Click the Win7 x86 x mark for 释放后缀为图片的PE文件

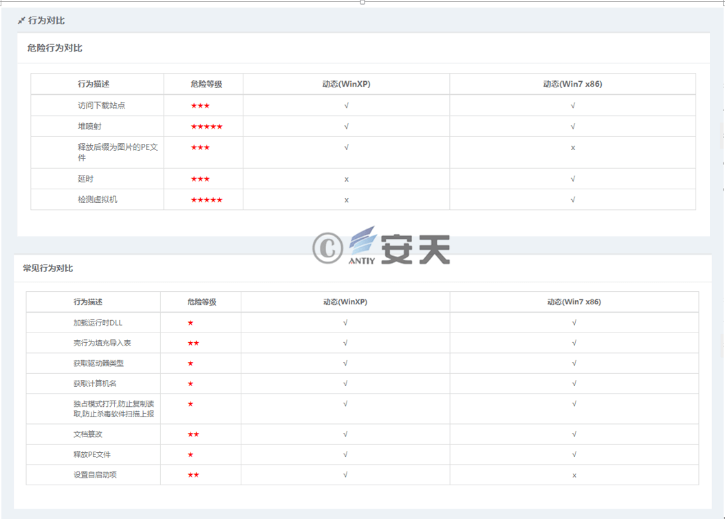[x=573, y=148]
